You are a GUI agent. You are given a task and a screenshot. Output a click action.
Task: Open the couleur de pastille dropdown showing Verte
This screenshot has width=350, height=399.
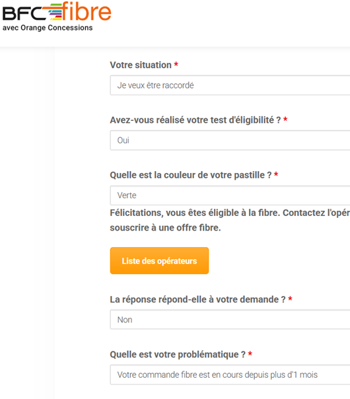(x=230, y=196)
